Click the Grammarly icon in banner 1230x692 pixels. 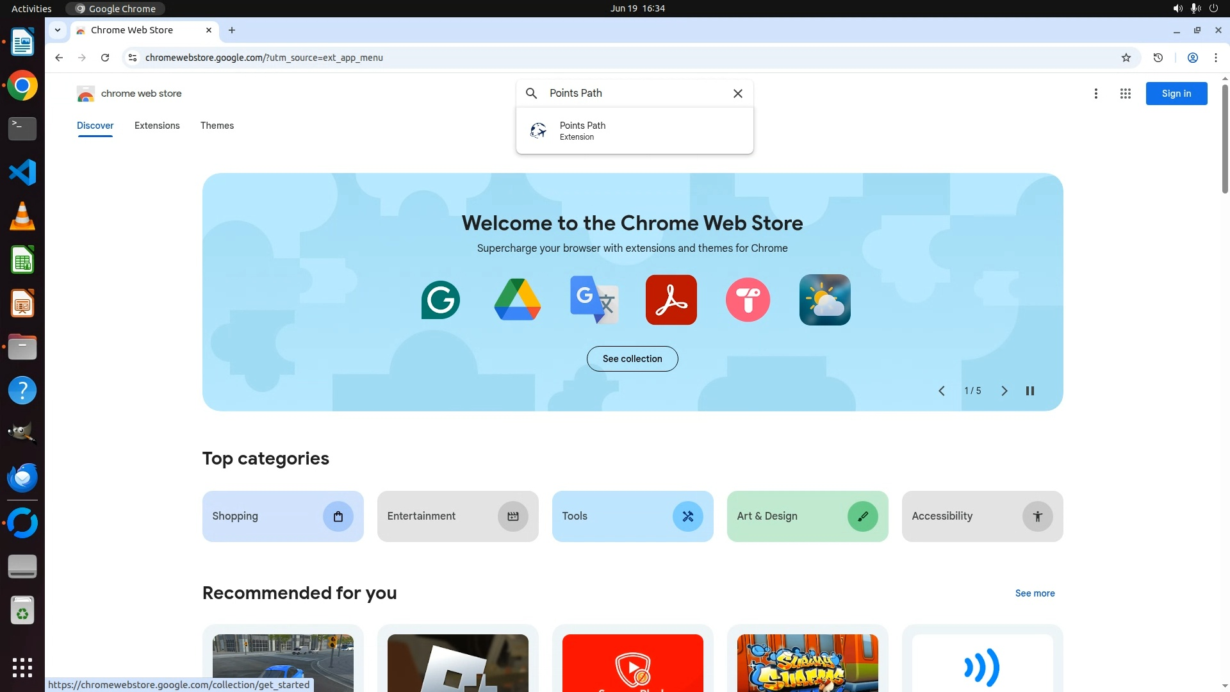tap(441, 300)
